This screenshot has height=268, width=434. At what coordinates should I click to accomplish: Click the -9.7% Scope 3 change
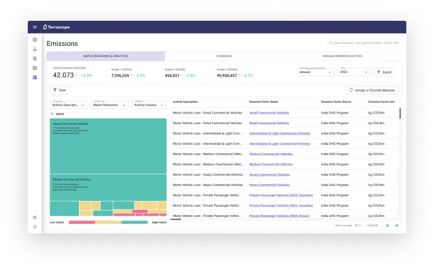(x=246, y=76)
